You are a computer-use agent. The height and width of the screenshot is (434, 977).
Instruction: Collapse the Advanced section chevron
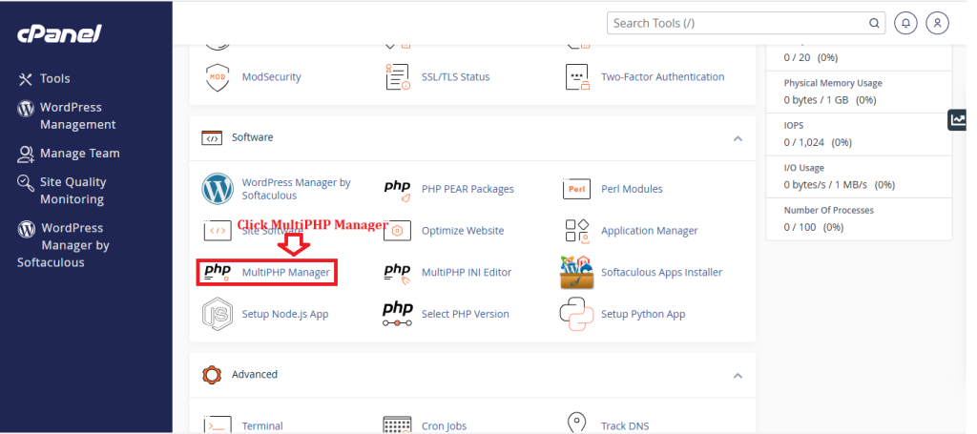pos(738,376)
